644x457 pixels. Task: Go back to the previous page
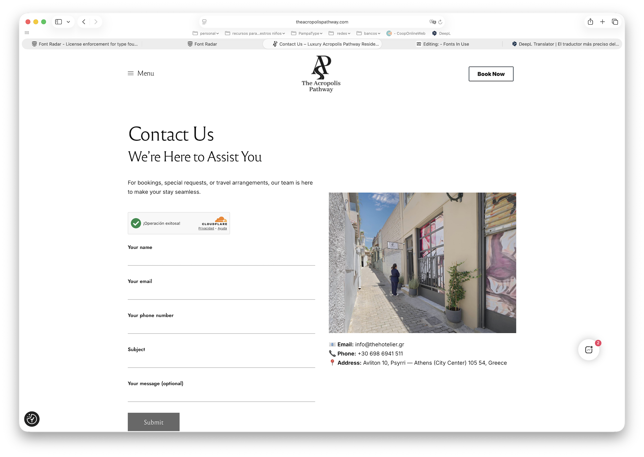click(x=84, y=22)
